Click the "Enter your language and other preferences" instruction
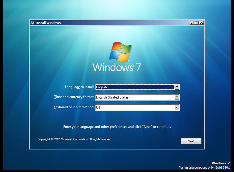The width and height of the screenshot is (234, 172). (x=117, y=127)
